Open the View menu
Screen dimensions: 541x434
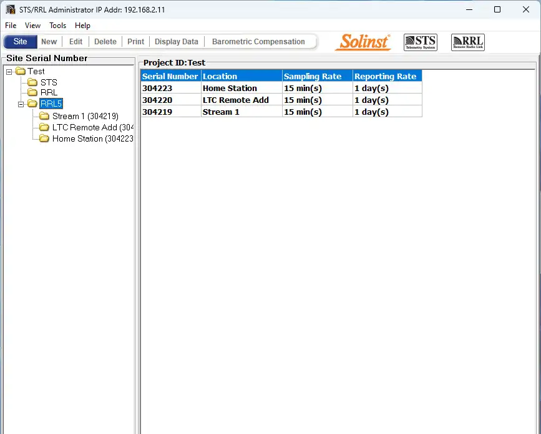33,26
